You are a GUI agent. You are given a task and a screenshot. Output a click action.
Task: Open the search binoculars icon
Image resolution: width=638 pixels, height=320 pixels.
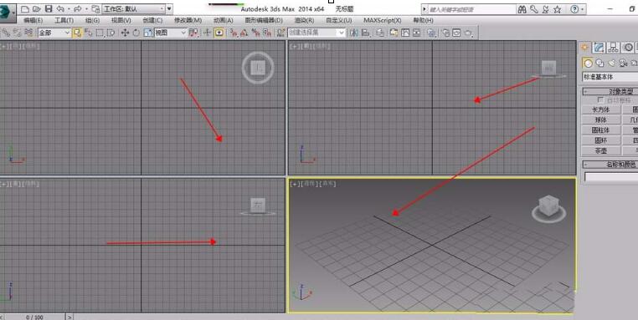(522, 9)
